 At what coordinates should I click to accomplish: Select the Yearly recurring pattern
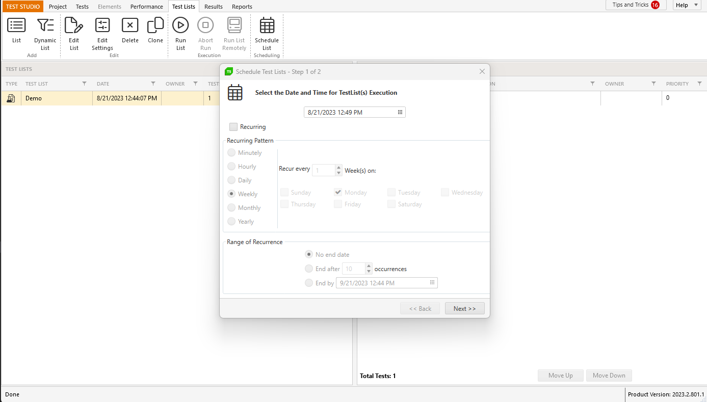pyautogui.click(x=231, y=222)
